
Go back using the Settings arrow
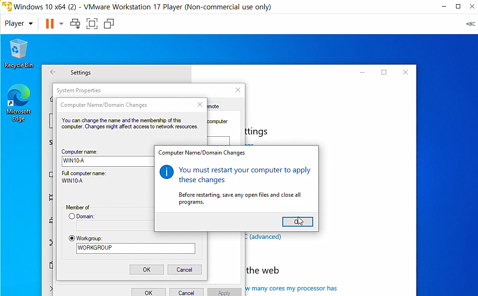[x=53, y=72]
